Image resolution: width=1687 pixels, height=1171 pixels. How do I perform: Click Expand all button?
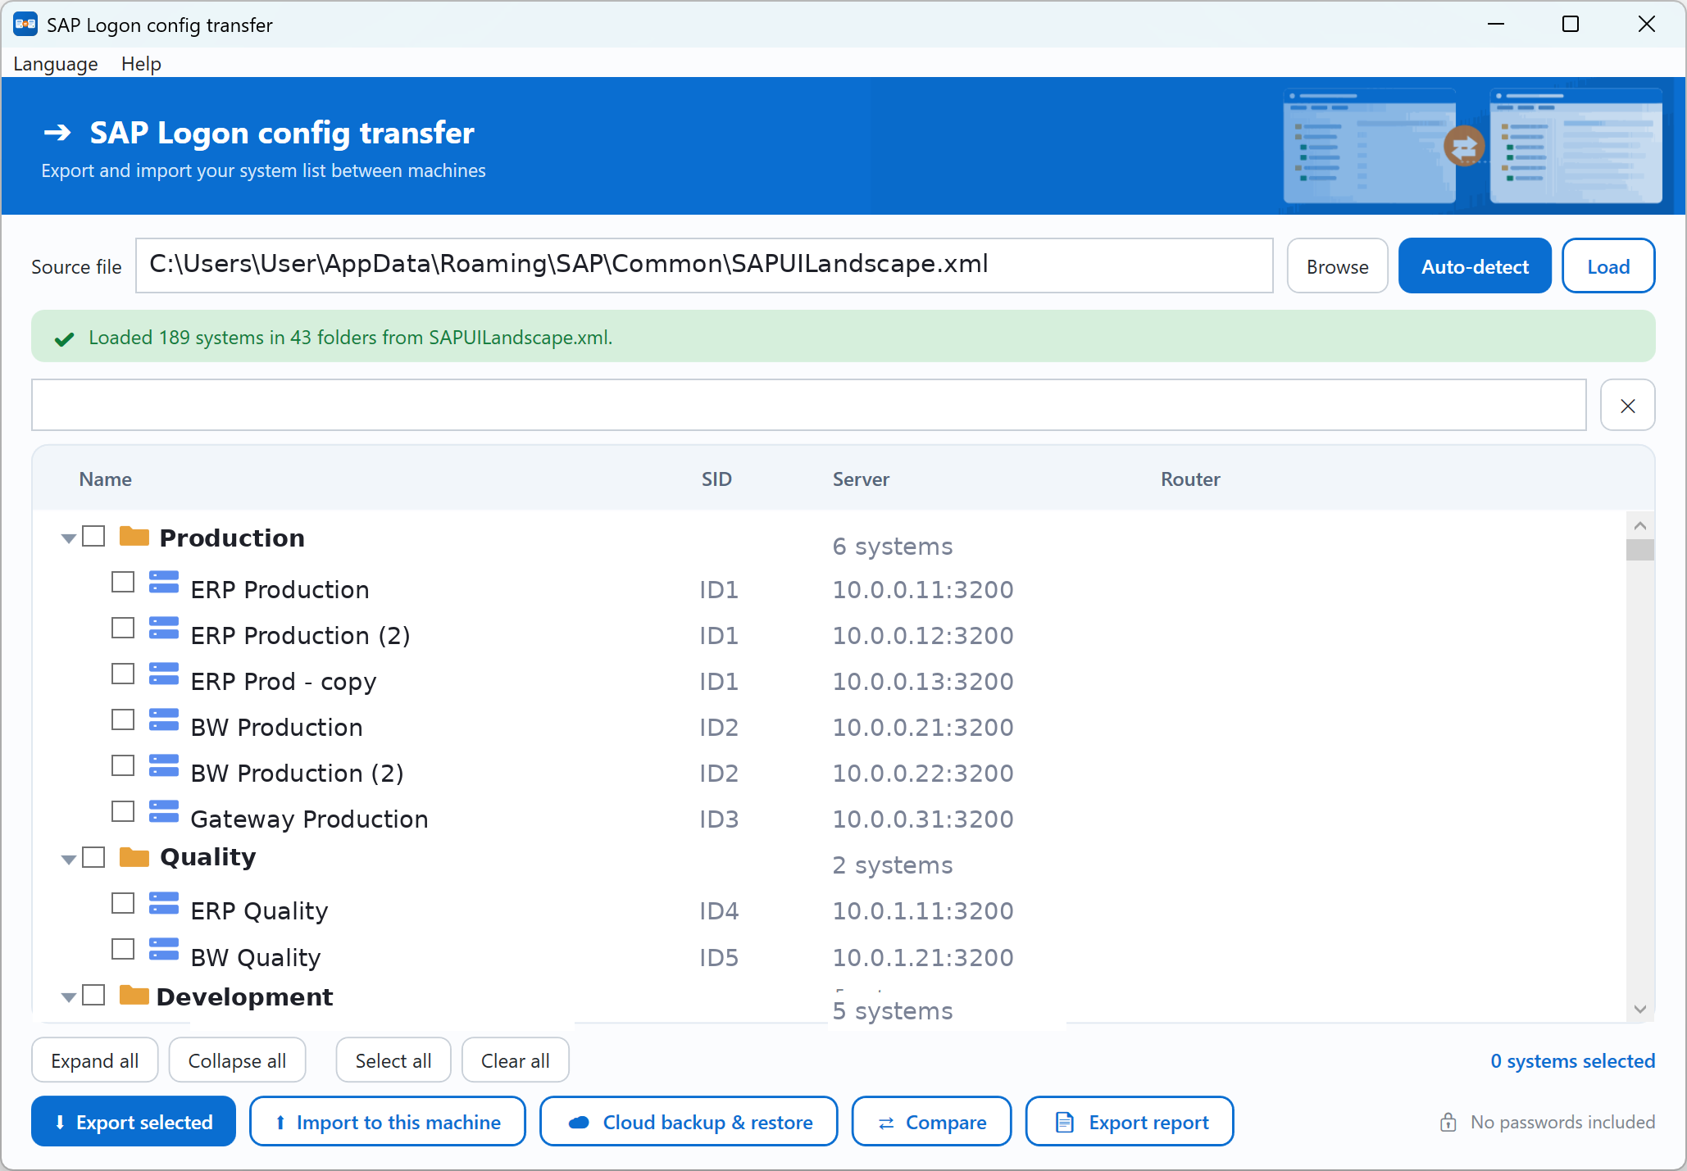[95, 1060]
